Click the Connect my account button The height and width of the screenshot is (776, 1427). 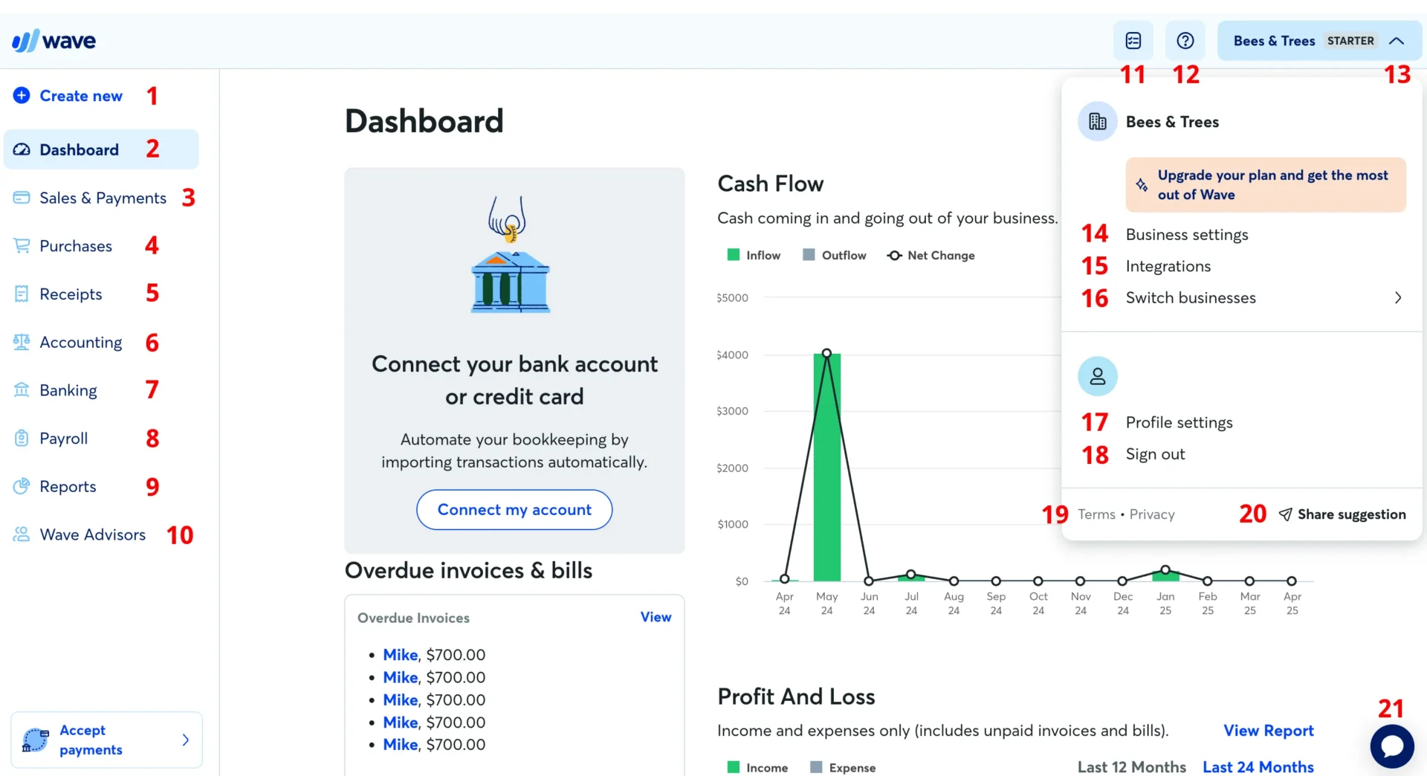click(514, 509)
